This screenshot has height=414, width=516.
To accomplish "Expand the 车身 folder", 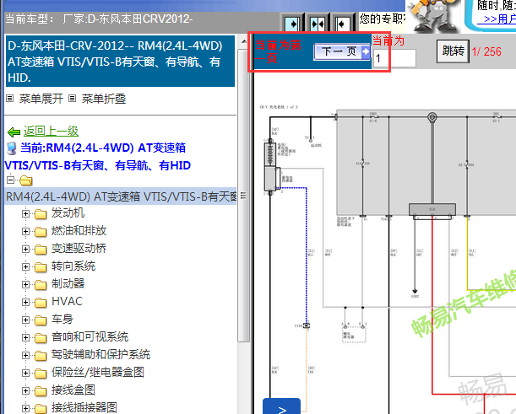I will [x=25, y=320].
